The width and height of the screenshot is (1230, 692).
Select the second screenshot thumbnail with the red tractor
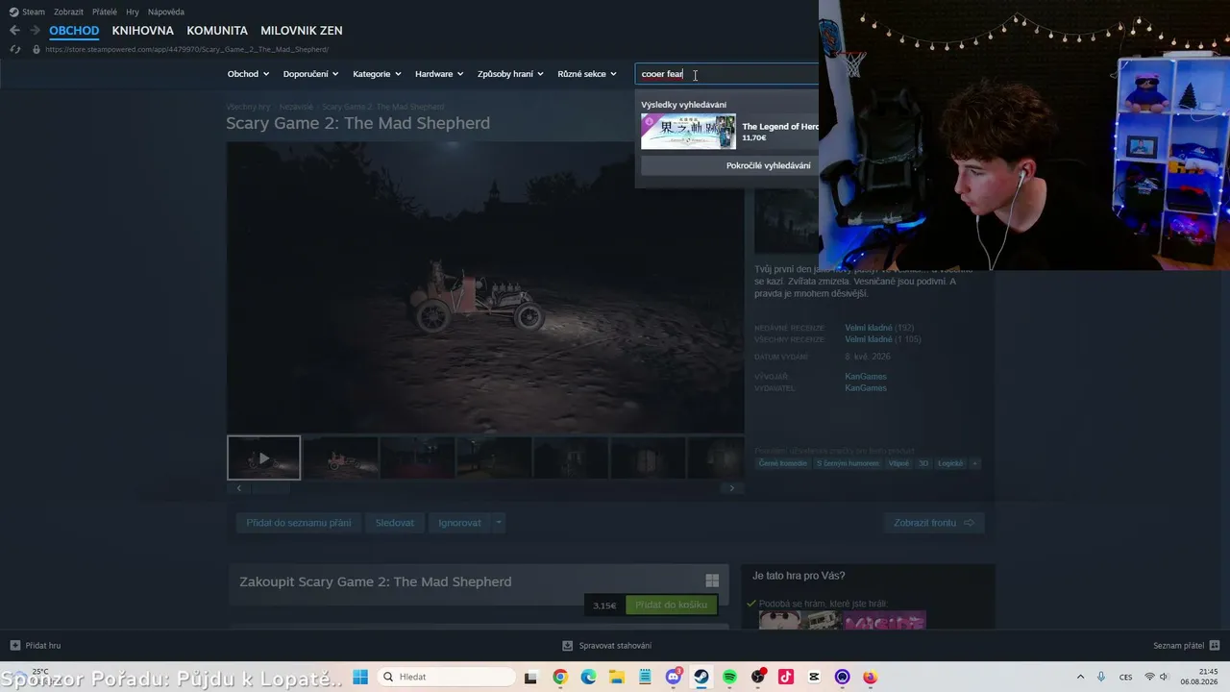(x=340, y=457)
